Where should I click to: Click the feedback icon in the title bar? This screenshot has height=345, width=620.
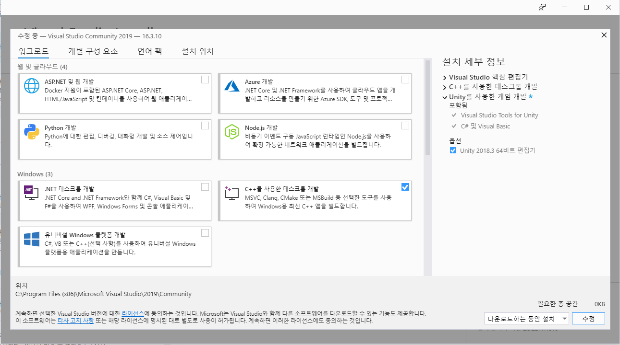[x=542, y=7]
